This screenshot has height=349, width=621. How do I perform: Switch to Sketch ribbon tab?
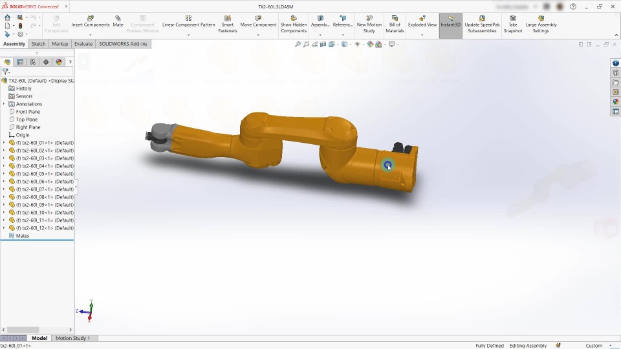coord(38,43)
